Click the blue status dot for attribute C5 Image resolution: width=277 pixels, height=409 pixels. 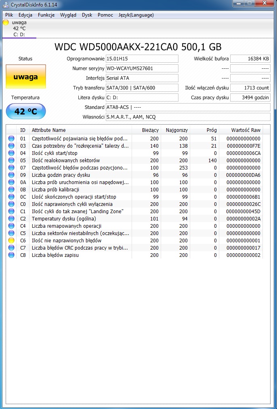[x=11, y=233]
